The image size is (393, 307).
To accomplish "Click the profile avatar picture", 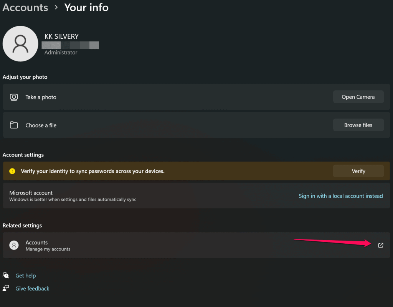I will tap(20, 44).
